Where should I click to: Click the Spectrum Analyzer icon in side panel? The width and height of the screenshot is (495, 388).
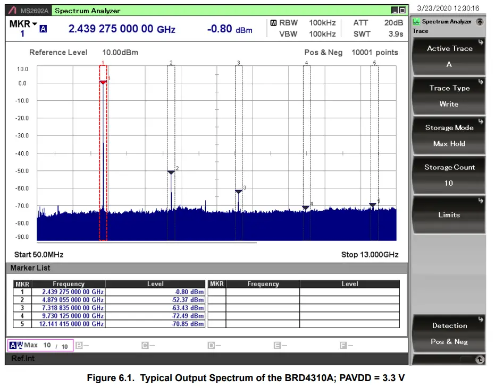pos(416,22)
